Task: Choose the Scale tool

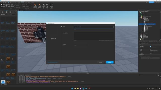Action: pos(7,5)
